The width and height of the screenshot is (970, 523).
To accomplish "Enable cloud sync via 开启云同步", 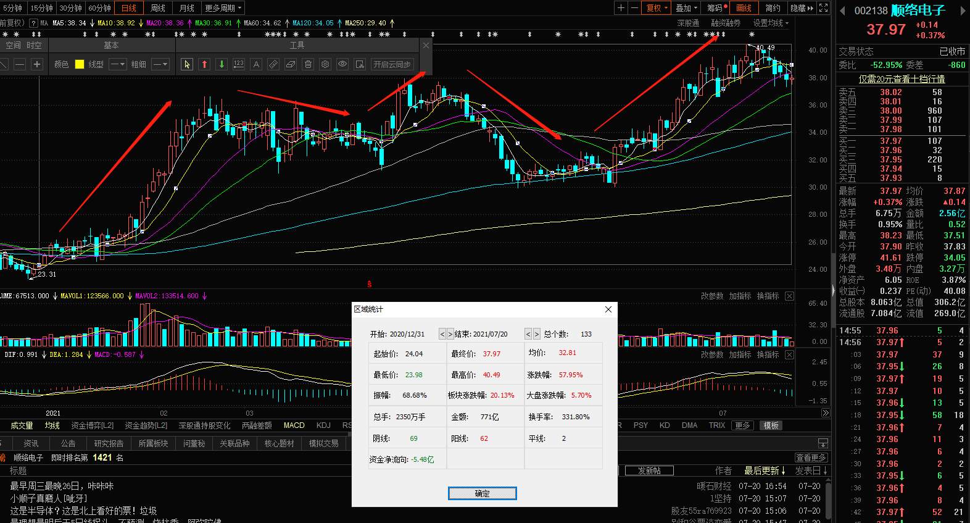I will click(x=392, y=64).
